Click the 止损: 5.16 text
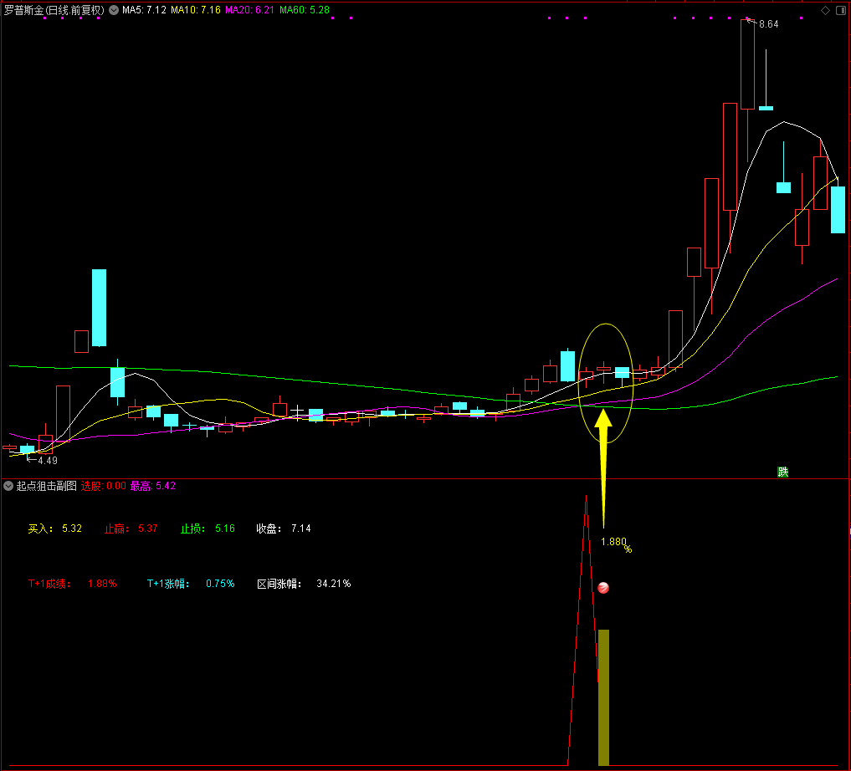The width and height of the screenshot is (851, 771). (208, 528)
